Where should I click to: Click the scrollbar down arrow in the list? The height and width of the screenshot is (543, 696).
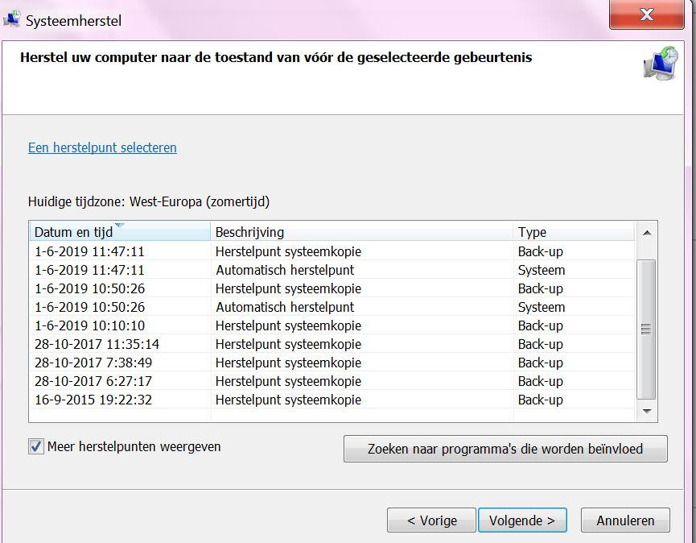click(647, 411)
